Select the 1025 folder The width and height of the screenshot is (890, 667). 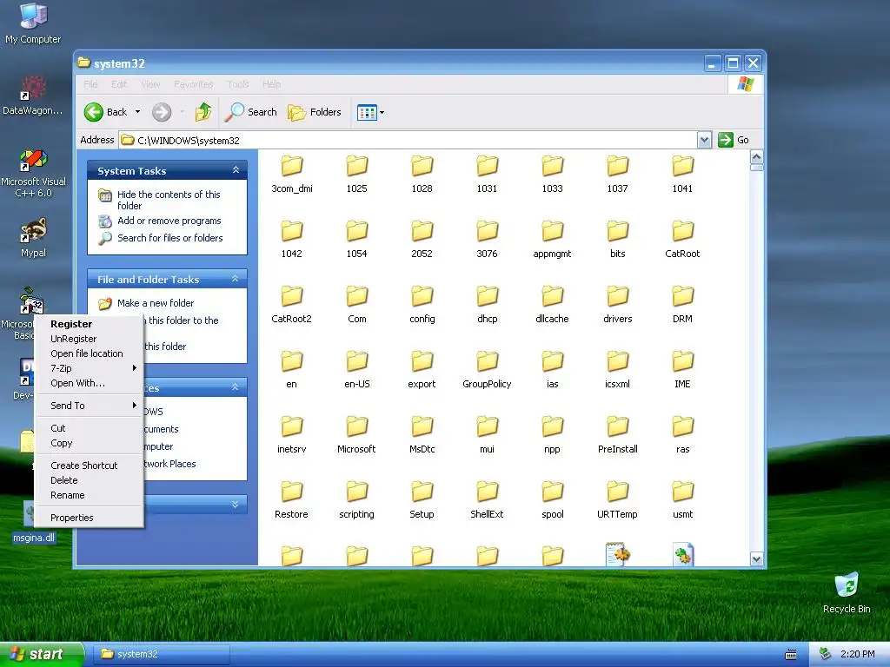tap(357, 174)
